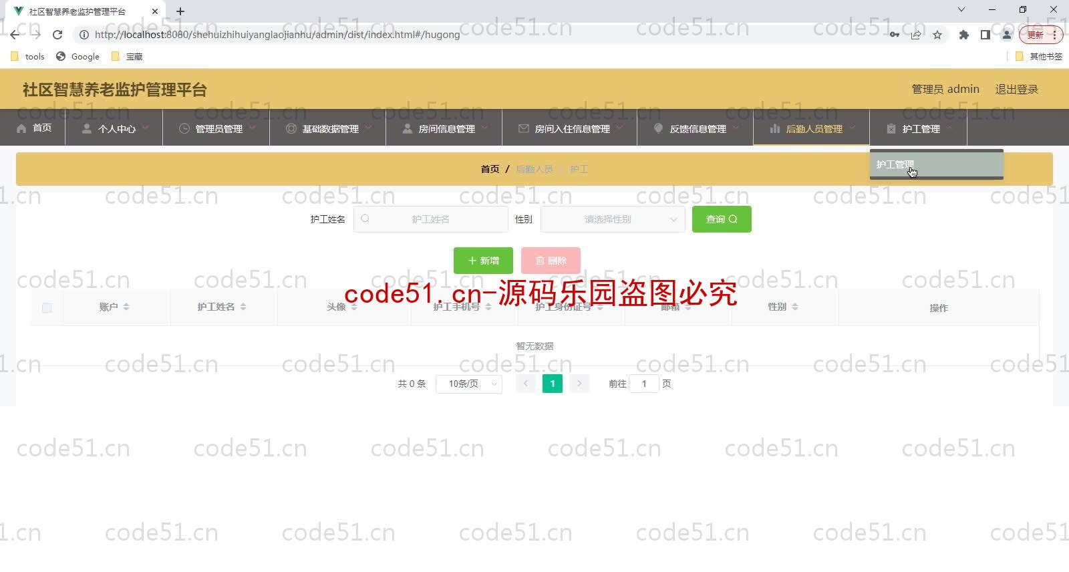The image size is (1069, 572).
Task: Click the icon beside 基础数据管理
Action: coord(291,128)
